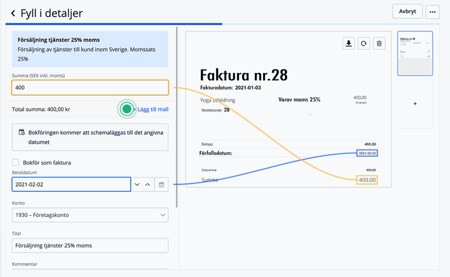450x277 pixels.
Task: Click highlighted 400,00 total on invoice
Action: tap(367, 180)
